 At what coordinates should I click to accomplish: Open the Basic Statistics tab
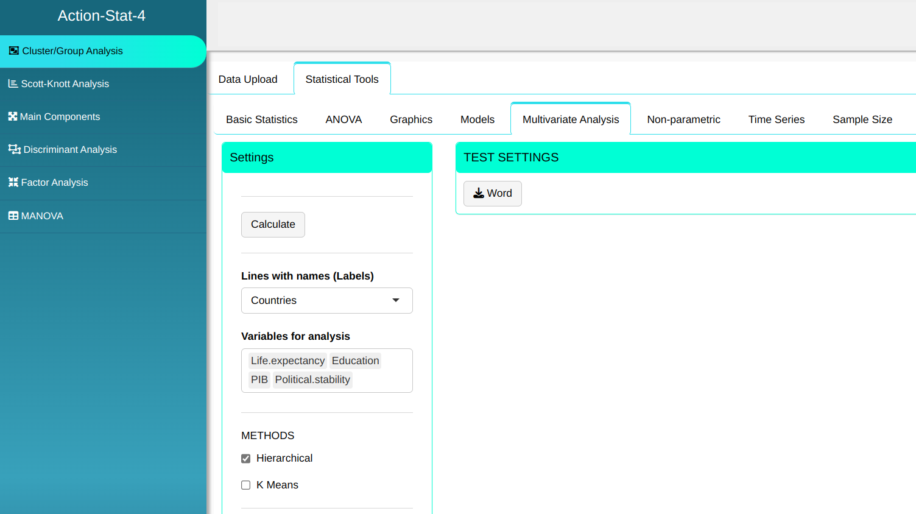click(262, 119)
